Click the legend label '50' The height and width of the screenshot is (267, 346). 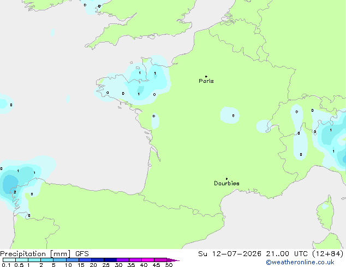(169, 265)
